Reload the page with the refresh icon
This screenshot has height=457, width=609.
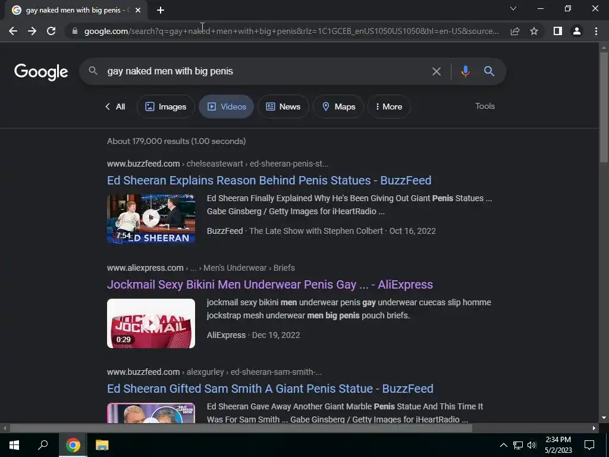[51, 31]
